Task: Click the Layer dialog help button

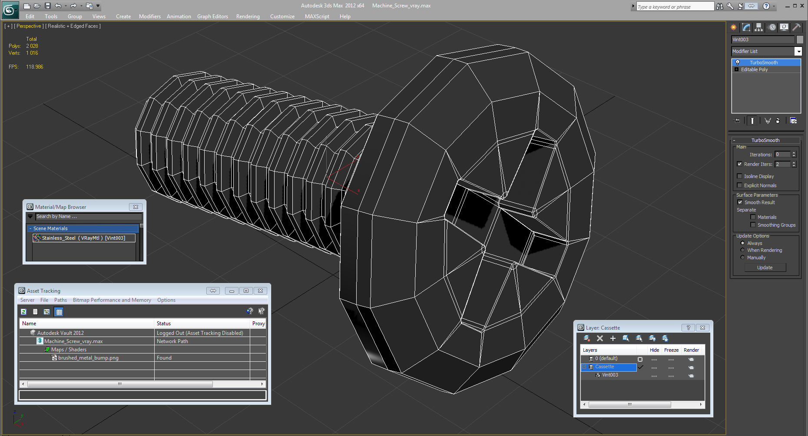Action: [x=688, y=328]
